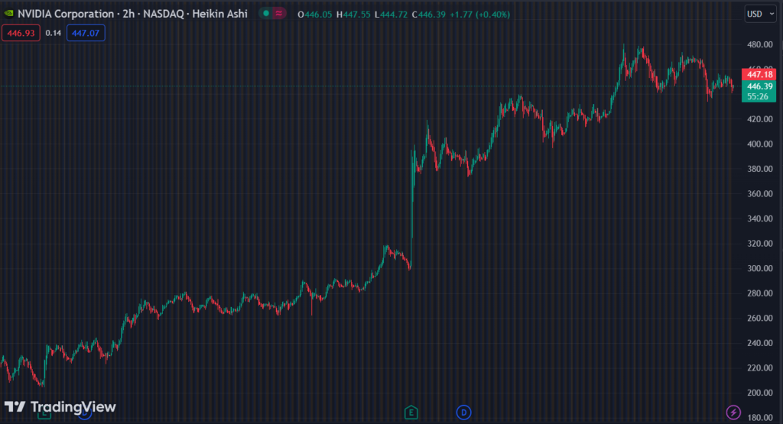
Task: Click the 400.00 price axis label
Action: point(760,144)
